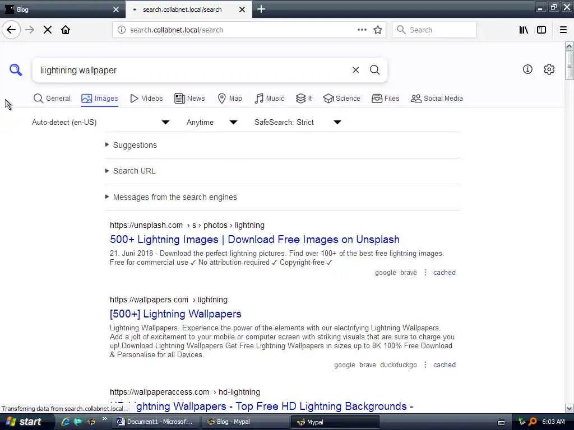Open the Files search category
The image size is (574, 430).
pyautogui.click(x=386, y=99)
